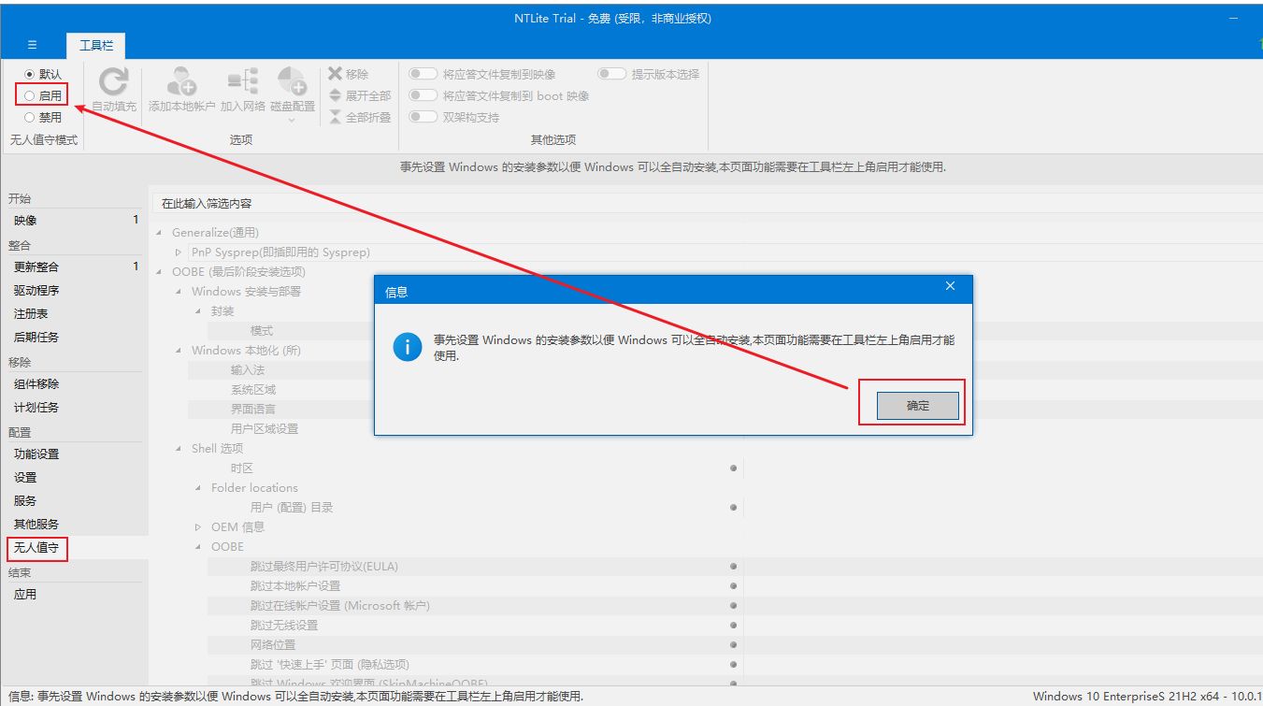Select the 禁用 (disable) radio button
Viewport: 1263px width, 706px height.
click(x=30, y=117)
